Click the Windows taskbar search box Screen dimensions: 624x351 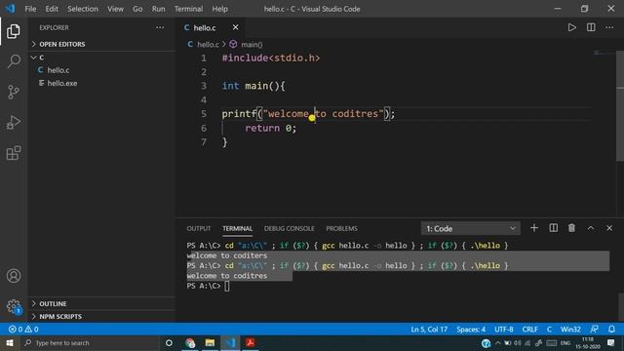point(90,342)
